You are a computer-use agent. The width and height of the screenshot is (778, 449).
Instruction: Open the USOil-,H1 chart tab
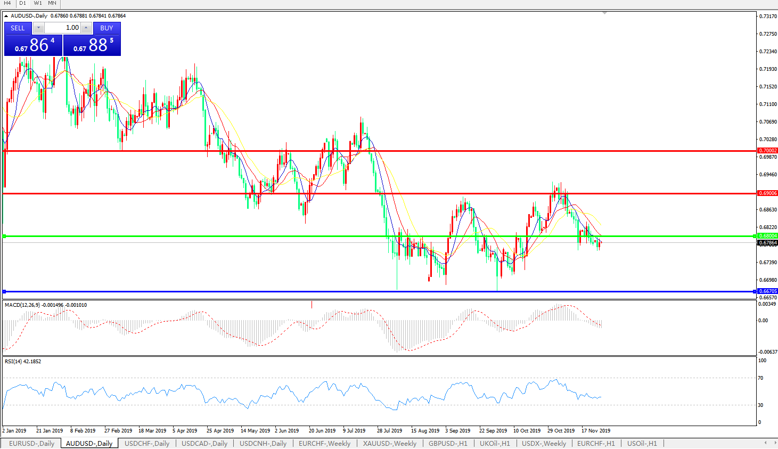tap(642, 443)
